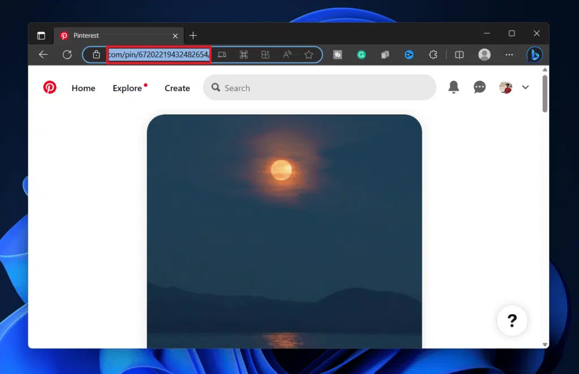Open browser Settings and more menu
The image size is (579, 374).
click(509, 55)
